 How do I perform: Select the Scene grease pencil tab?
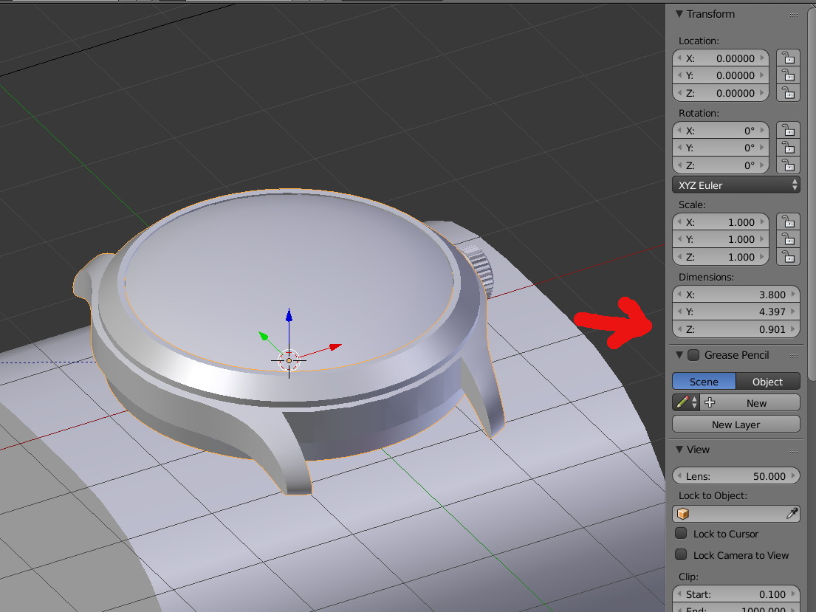point(704,382)
